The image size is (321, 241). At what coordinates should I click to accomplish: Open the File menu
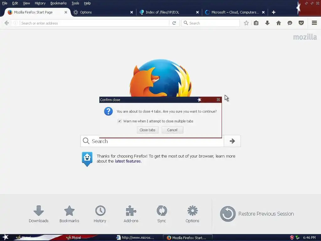[x=5, y=3]
